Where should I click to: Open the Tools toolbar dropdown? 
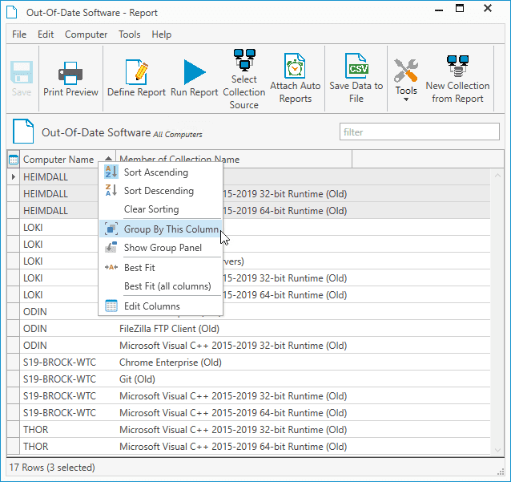click(x=406, y=80)
